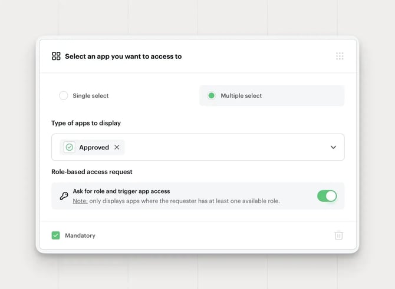
Task: Delete the field with the trash icon
Action: click(x=338, y=235)
